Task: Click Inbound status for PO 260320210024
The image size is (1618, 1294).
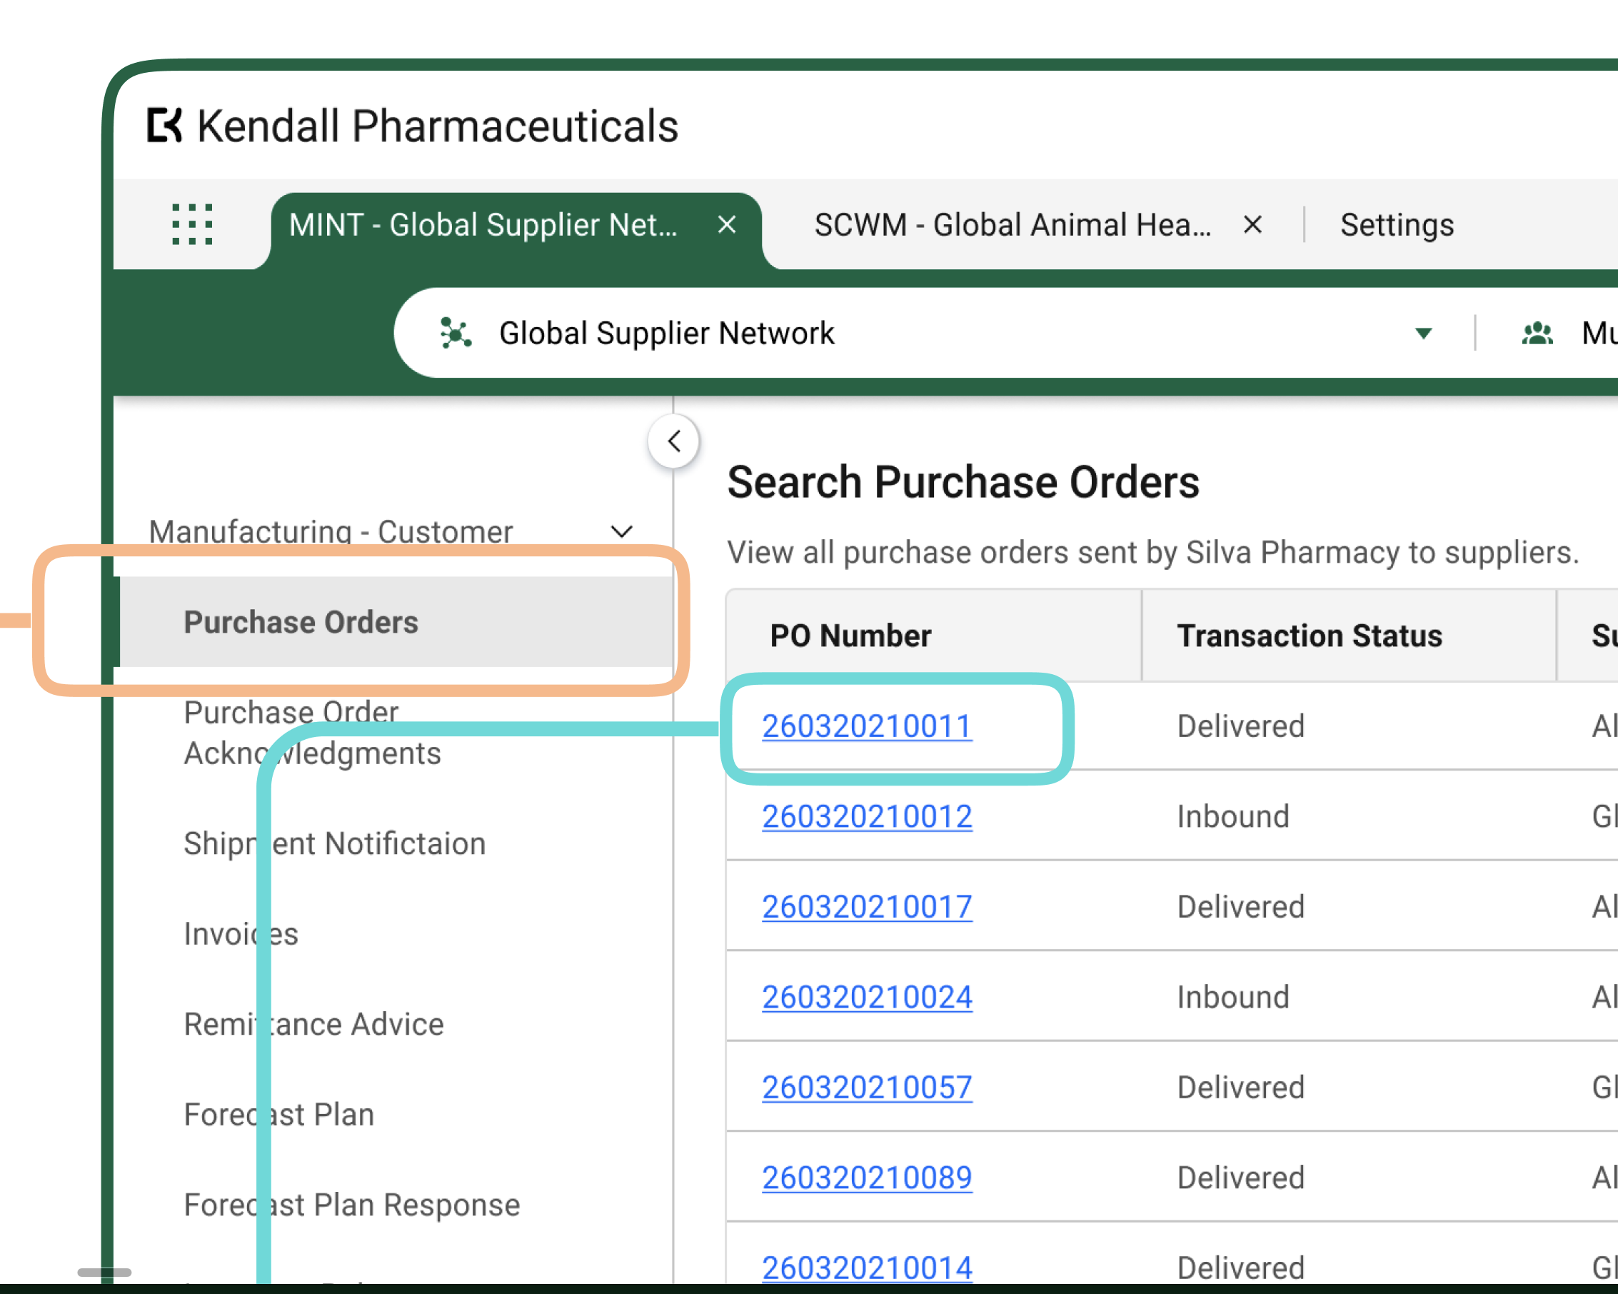Action: pyautogui.click(x=1232, y=996)
